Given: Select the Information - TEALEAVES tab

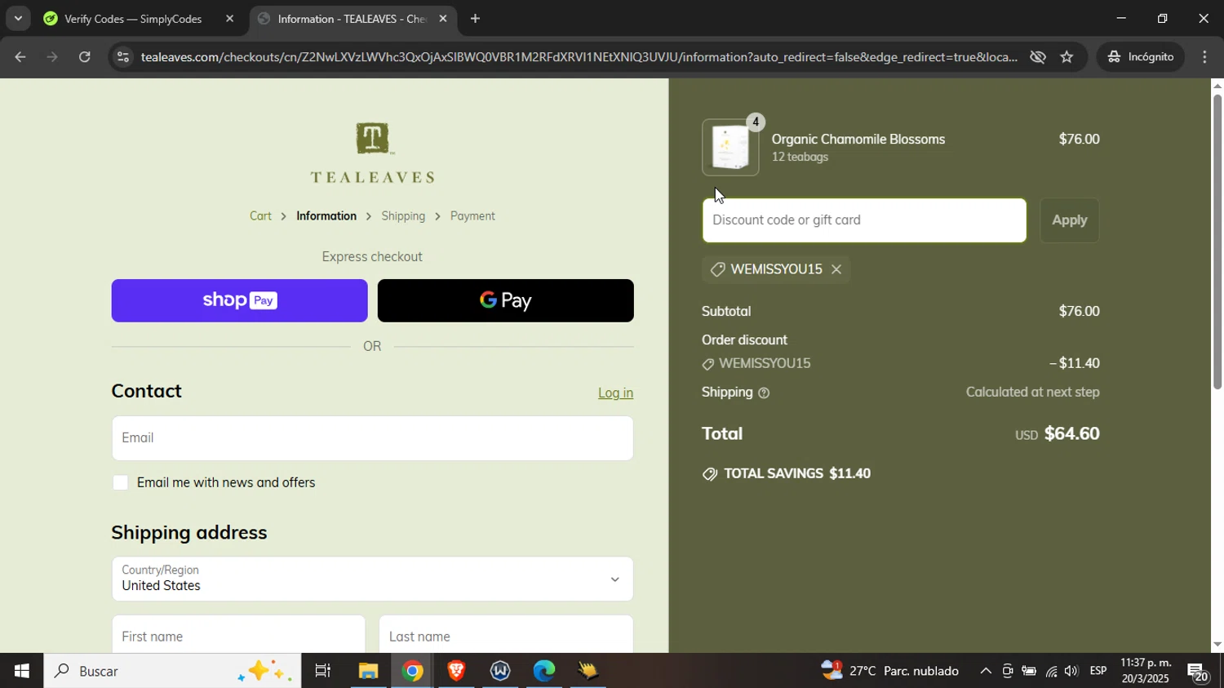Looking at the screenshot, I should pyautogui.click(x=353, y=19).
